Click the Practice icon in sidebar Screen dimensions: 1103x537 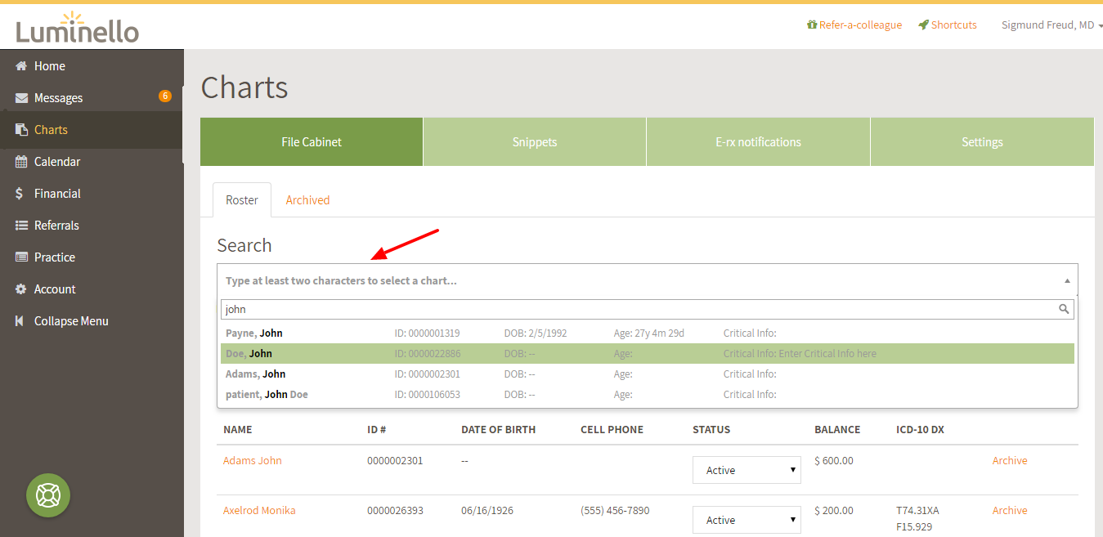tap(21, 257)
